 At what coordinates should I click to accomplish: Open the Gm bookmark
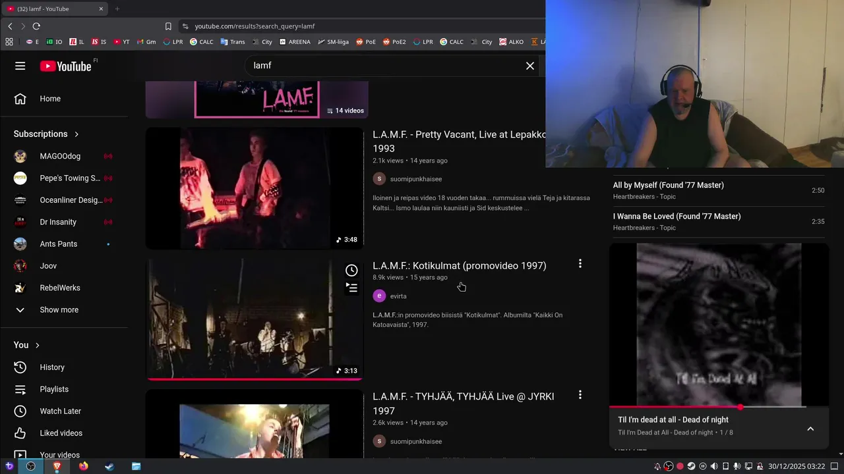pos(146,41)
